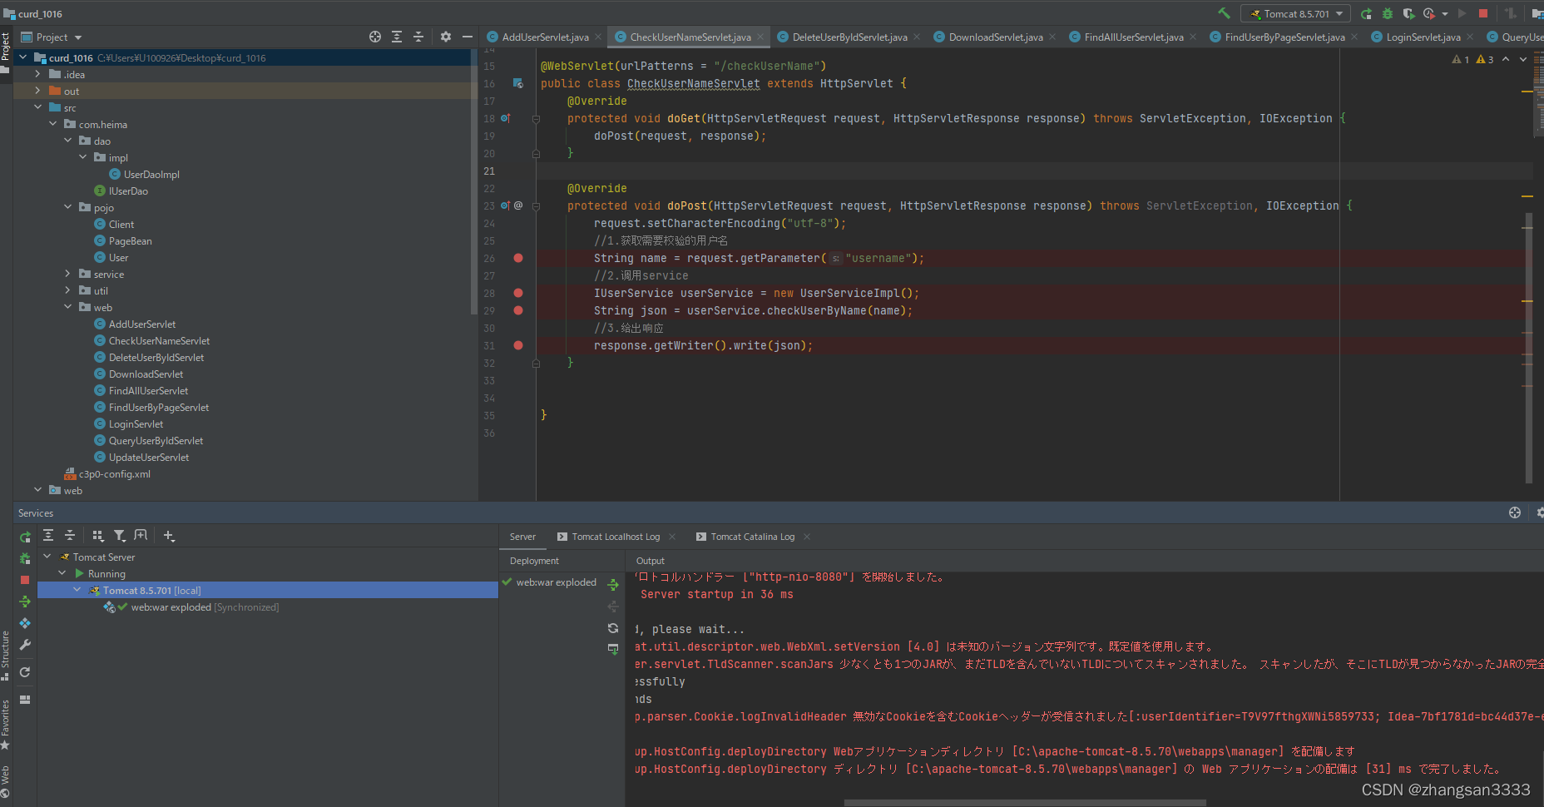Image resolution: width=1544 pixels, height=807 pixels.
Task: Open the Structure tool window button
Action: [6, 655]
